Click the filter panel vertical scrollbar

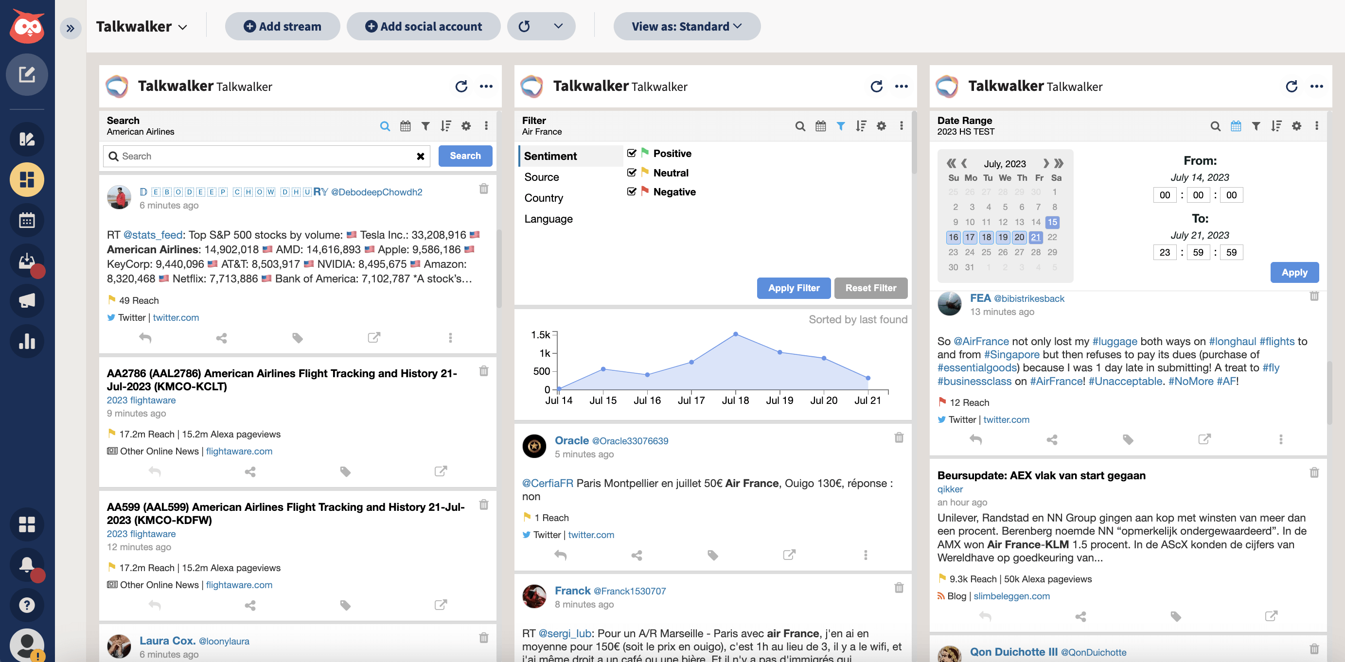coord(913,142)
